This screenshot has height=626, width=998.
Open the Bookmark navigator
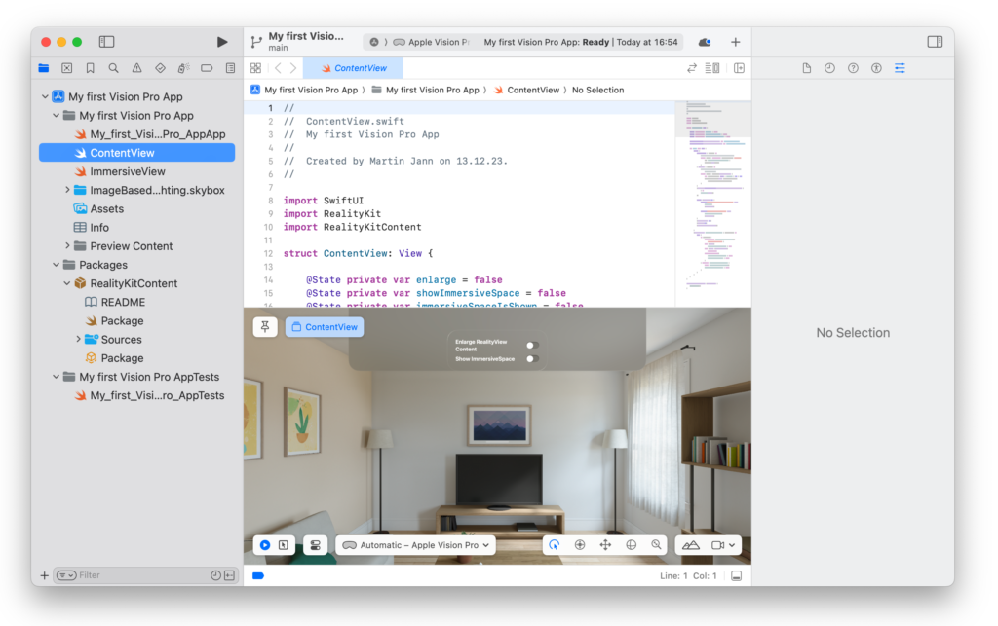tap(91, 67)
